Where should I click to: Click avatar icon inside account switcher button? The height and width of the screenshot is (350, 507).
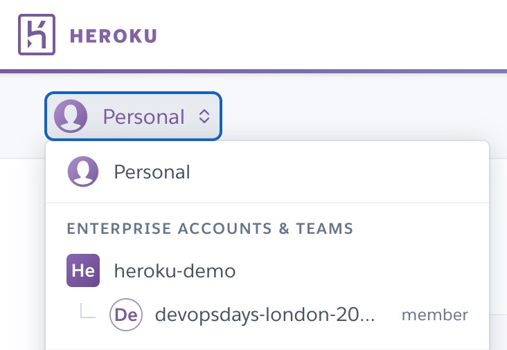[71, 116]
